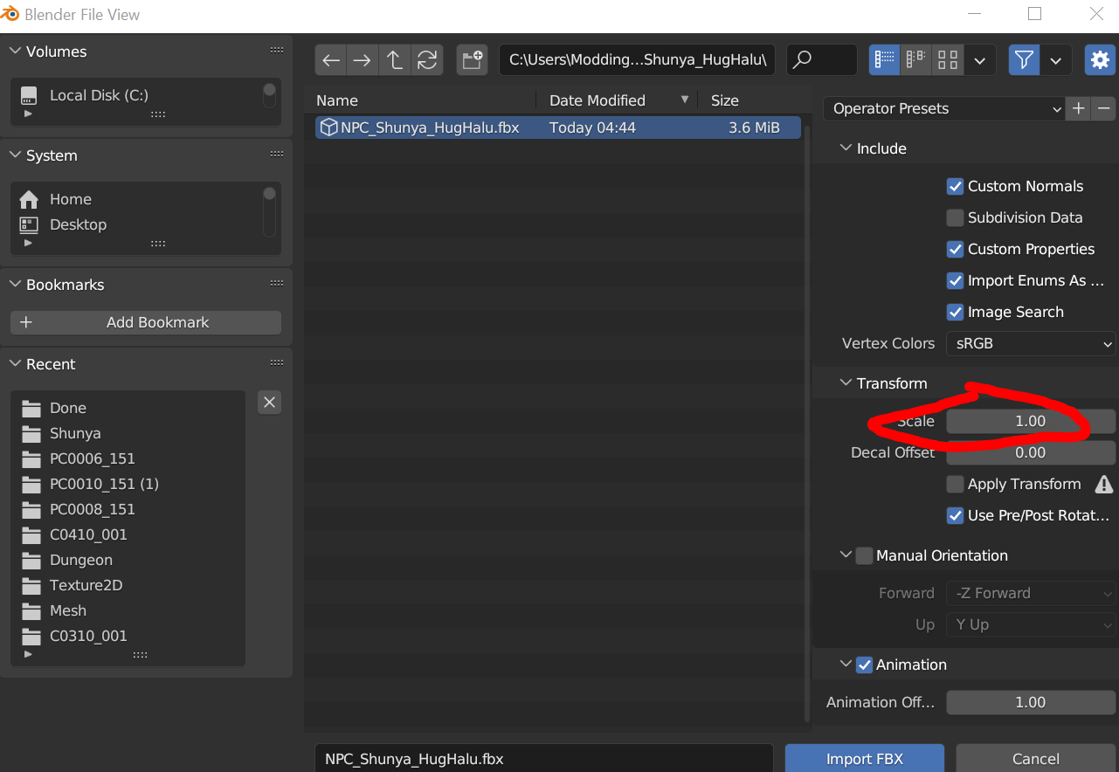The height and width of the screenshot is (772, 1119).
Task: Open the recent folder Texture2D
Action: point(86,585)
